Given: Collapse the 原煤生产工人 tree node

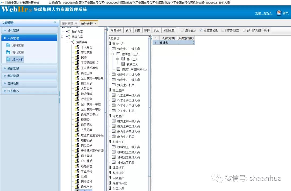Looking at the screenshot, I should (113, 54).
